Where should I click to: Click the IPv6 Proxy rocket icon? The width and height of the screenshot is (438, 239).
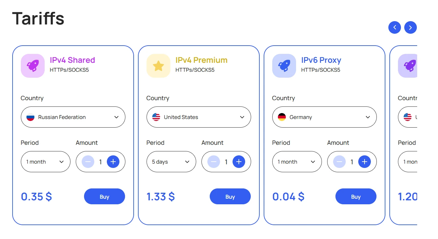tap(284, 66)
